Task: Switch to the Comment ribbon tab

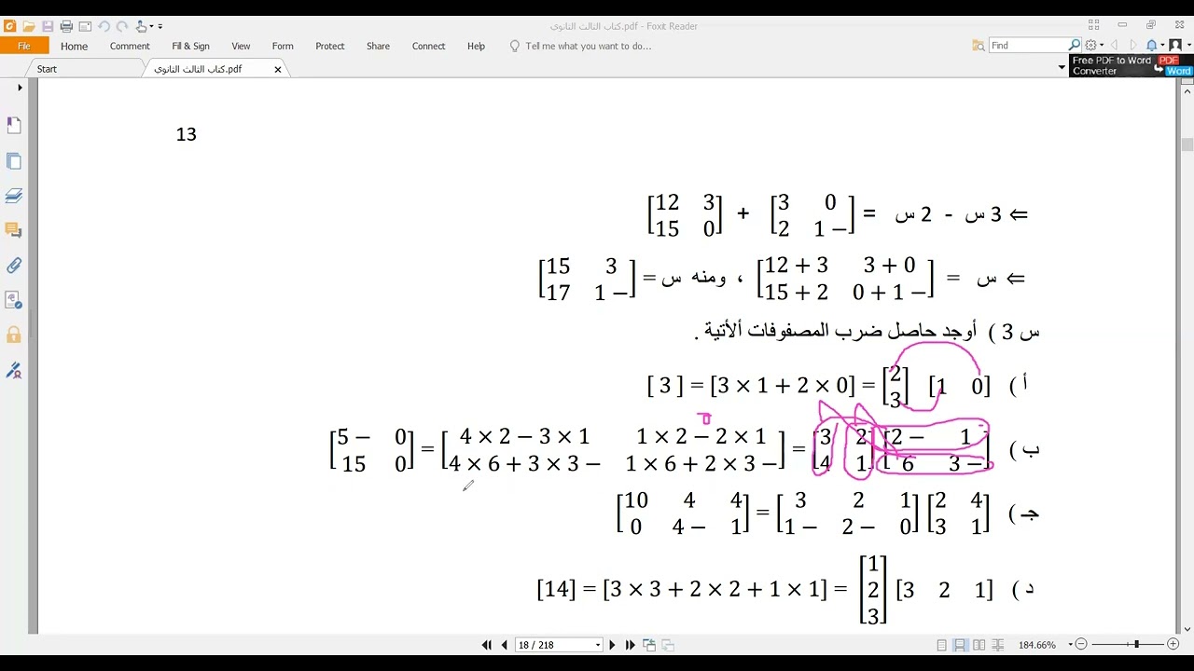Action: [130, 46]
